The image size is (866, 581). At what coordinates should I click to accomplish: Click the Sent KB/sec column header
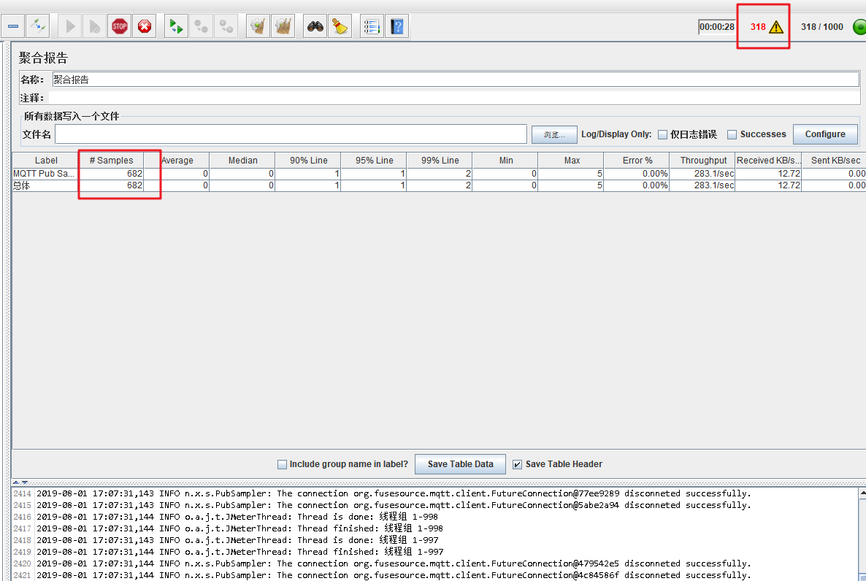(x=835, y=160)
